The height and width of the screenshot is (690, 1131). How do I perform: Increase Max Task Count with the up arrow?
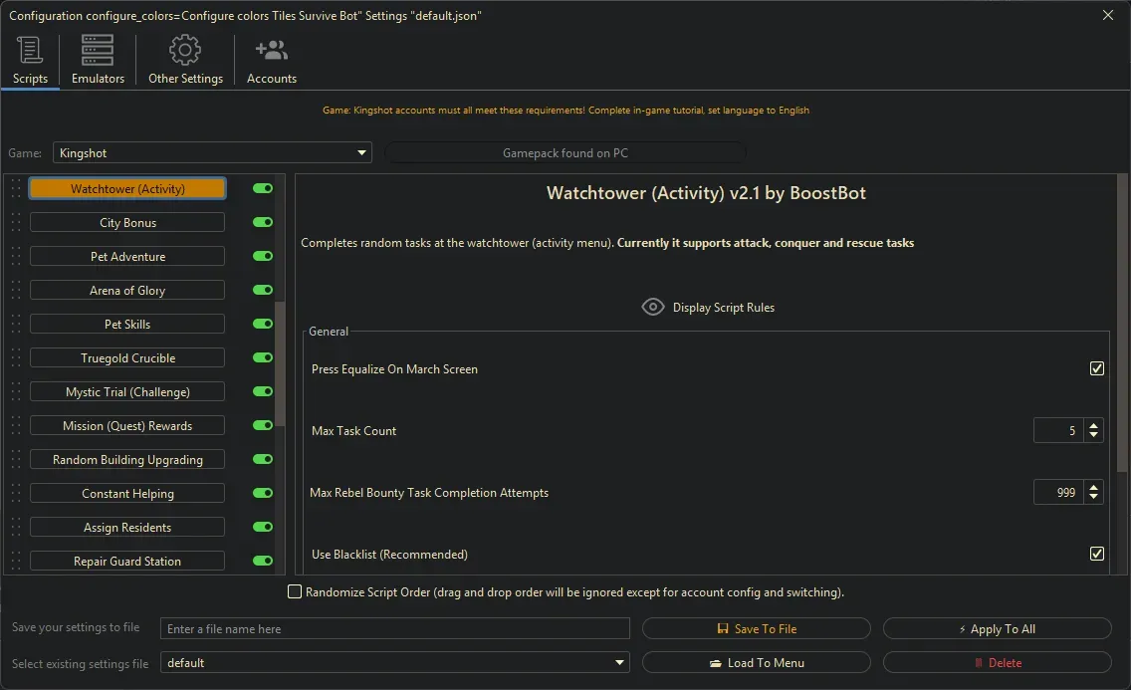(1092, 425)
